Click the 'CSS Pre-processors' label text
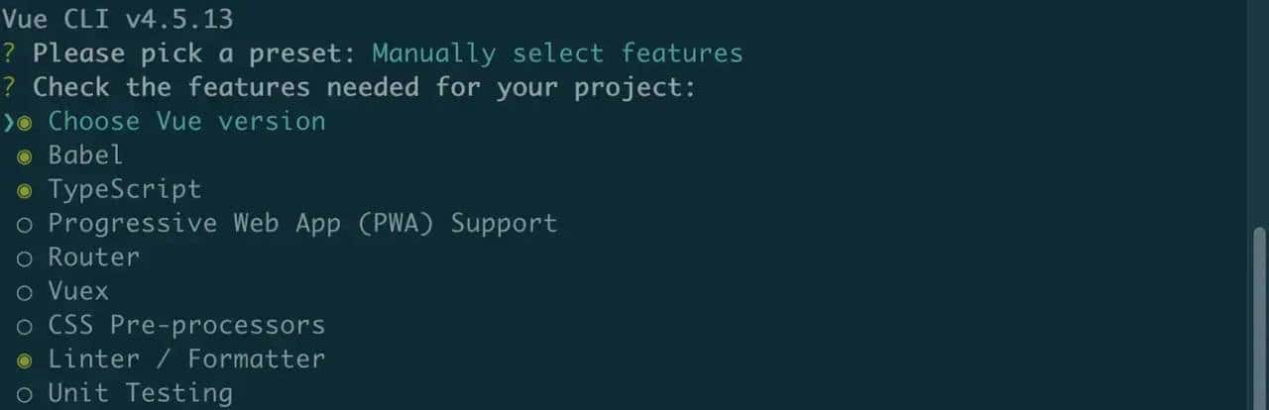 click(186, 325)
